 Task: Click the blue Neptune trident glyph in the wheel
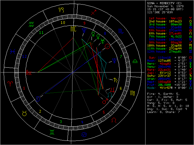tap(84, 30)
